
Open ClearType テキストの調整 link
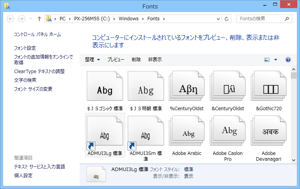[39, 71]
